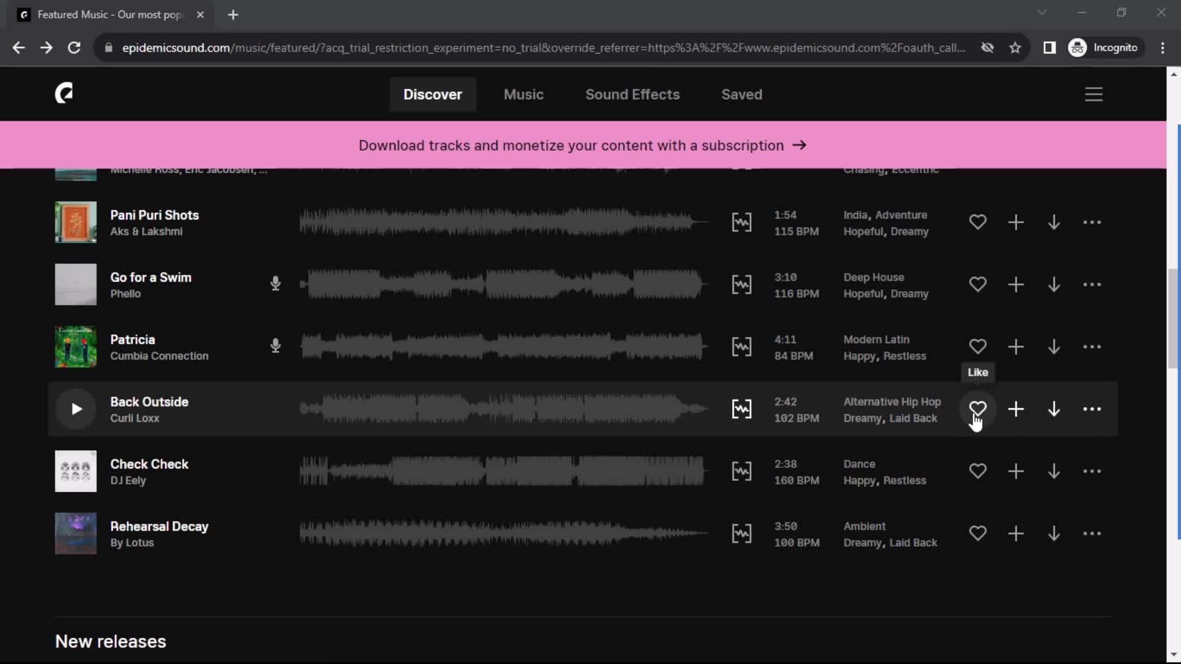Screen dimensions: 1181x664
Task: Click the browser address bar
Action: (x=543, y=47)
